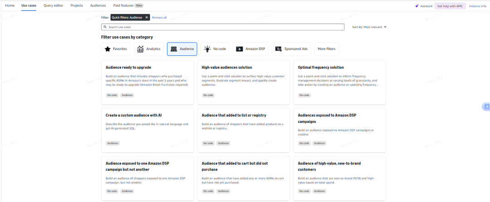This screenshot has height=202, width=490.
Task: Switch to the Query editor tab
Action: pos(54,5)
